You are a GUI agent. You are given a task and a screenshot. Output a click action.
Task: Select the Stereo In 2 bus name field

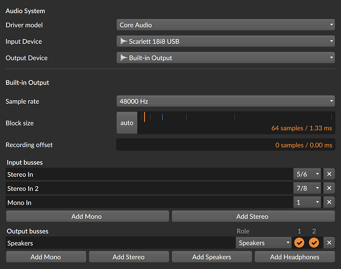[x=149, y=188]
